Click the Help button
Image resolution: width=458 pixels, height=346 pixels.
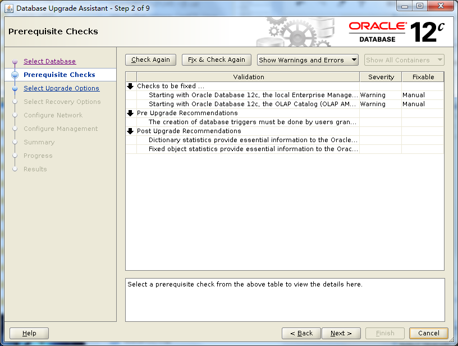click(x=29, y=333)
